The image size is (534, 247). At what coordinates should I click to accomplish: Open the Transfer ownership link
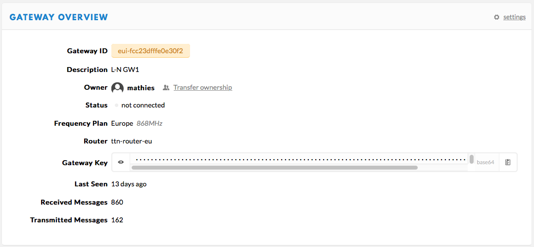point(202,88)
